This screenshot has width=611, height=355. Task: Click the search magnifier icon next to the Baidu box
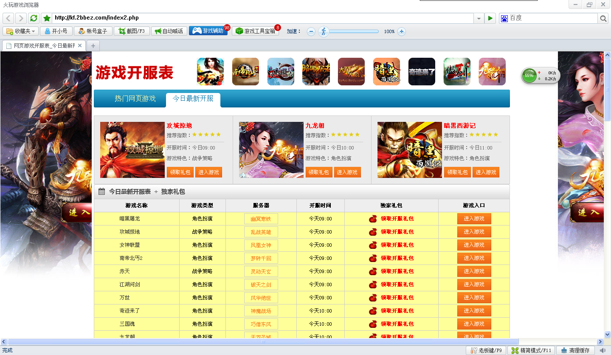pos(603,18)
